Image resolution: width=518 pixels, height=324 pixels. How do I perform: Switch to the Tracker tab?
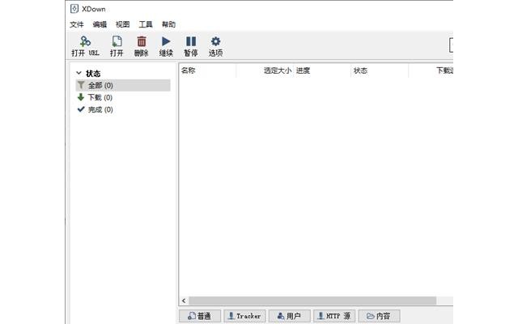coord(244,316)
